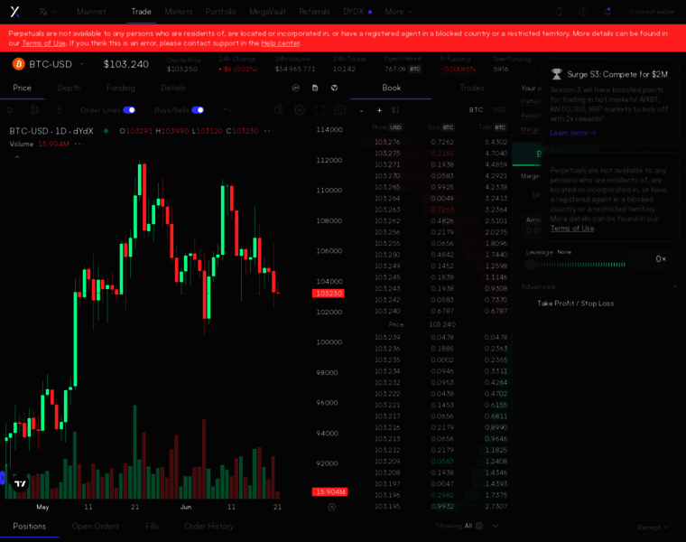Open the Portfolio page
Screen dimensions: 686x542
(x=220, y=12)
